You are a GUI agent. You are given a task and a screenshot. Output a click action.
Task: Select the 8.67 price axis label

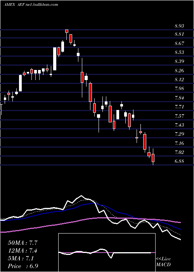click(x=179, y=44)
